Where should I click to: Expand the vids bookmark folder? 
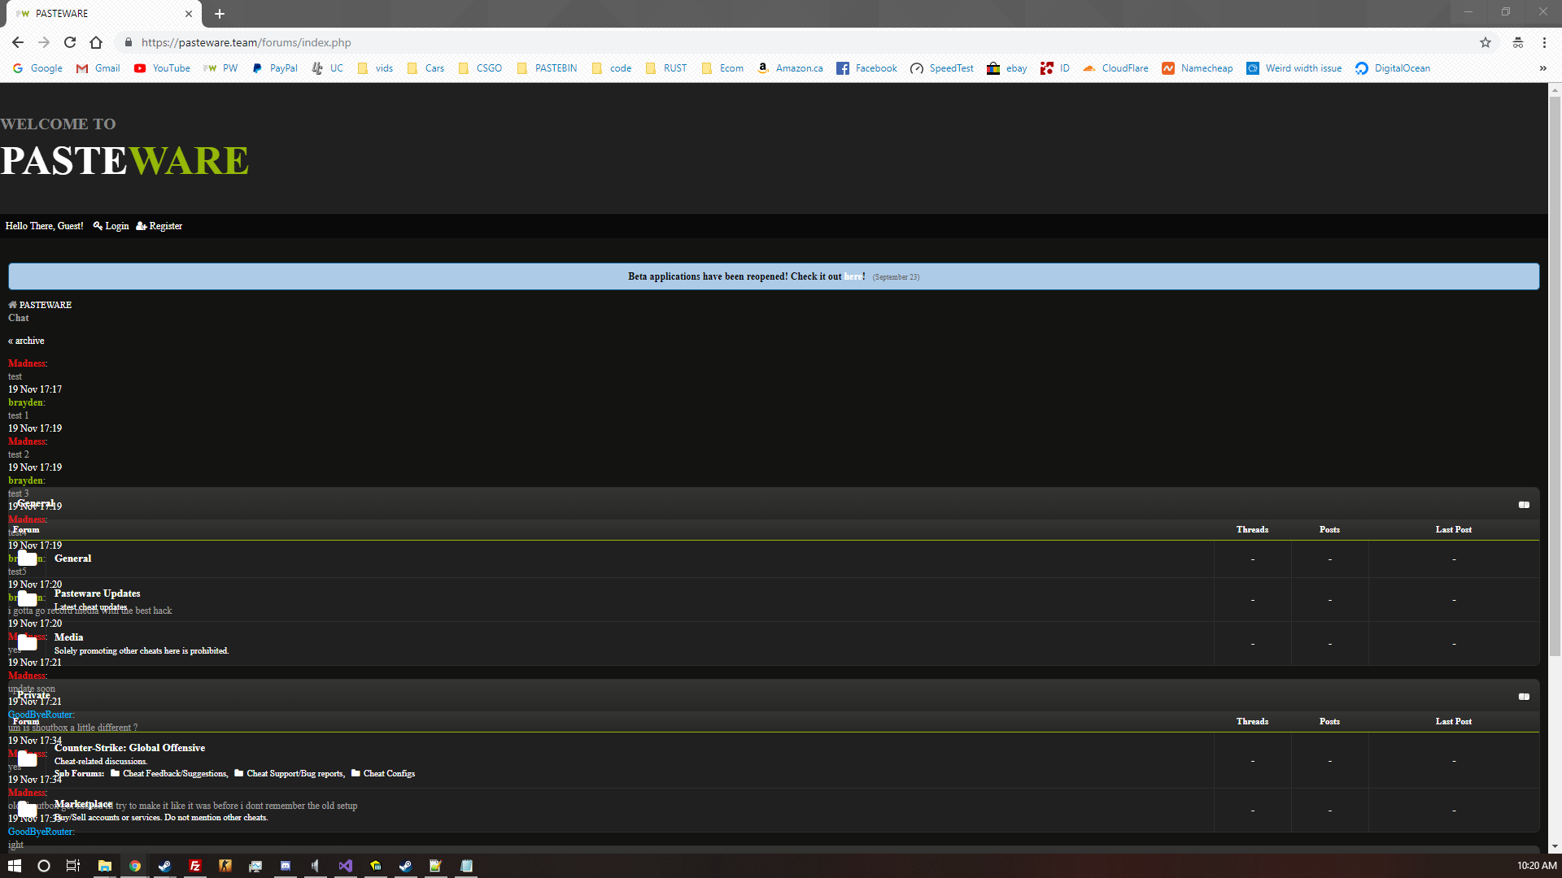click(376, 68)
